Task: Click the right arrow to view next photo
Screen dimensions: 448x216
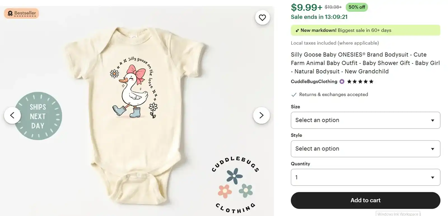Action: point(262,115)
